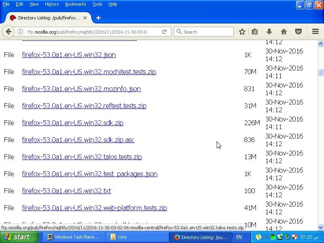Reload the current page
324x243 pixels.
click(164, 32)
